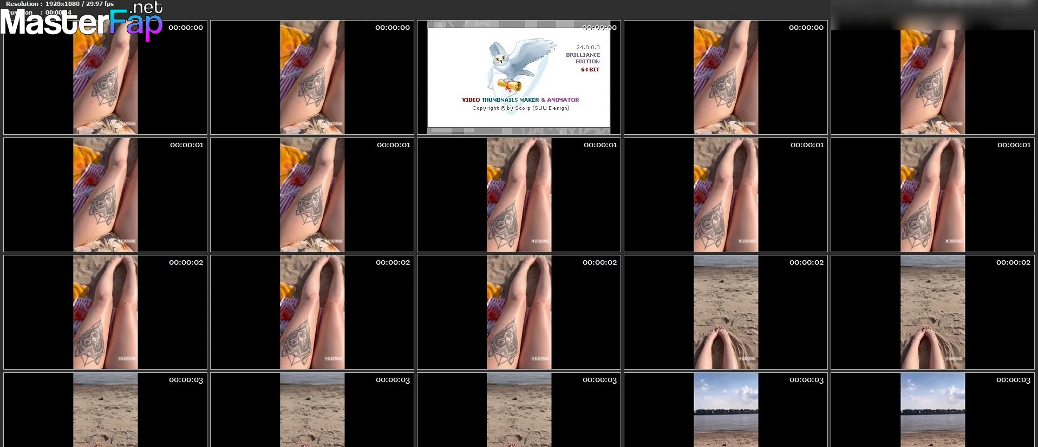The height and width of the screenshot is (447, 1038).
Task: Select the second thumbnail in the 00:00:00 row
Action: [312, 77]
